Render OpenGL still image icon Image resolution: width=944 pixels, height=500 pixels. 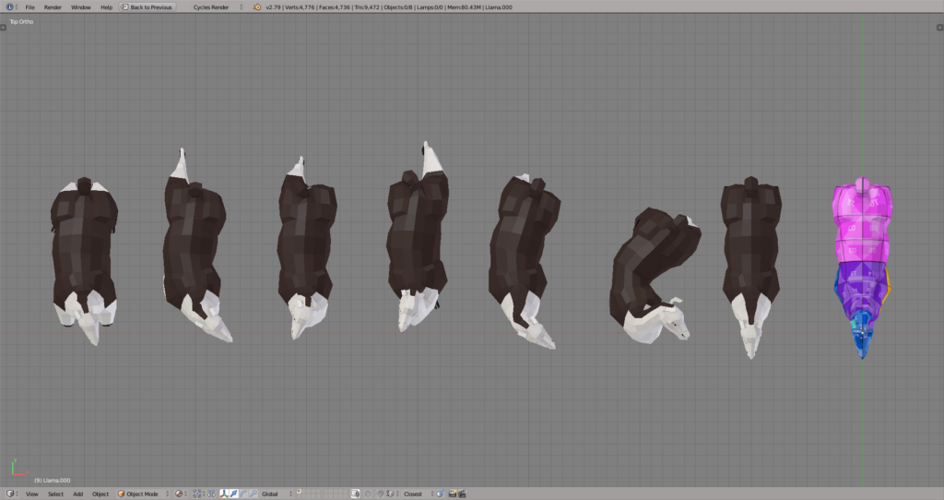(452, 494)
